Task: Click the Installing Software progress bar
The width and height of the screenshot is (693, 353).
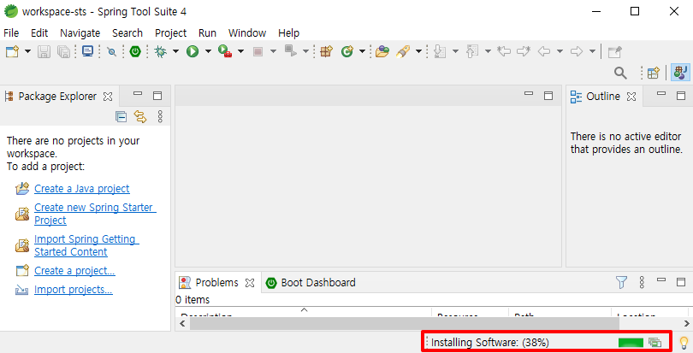Action: [x=631, y=343]
